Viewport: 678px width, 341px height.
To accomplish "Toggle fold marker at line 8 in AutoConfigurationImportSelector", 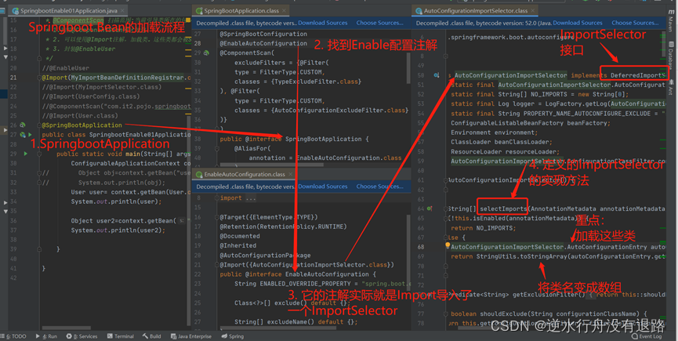I will [x=445, y=56].
